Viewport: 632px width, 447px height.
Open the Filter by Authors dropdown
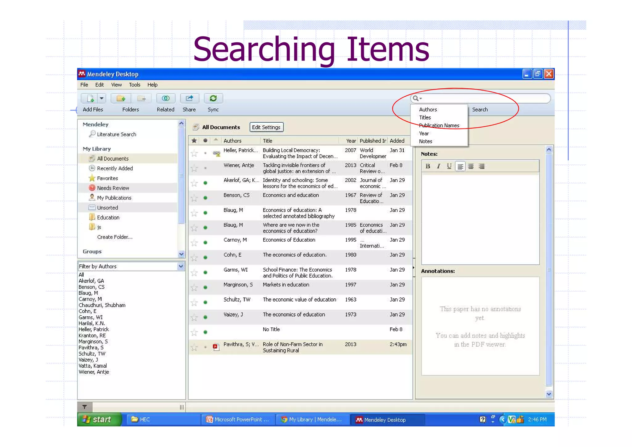(181, 266)
